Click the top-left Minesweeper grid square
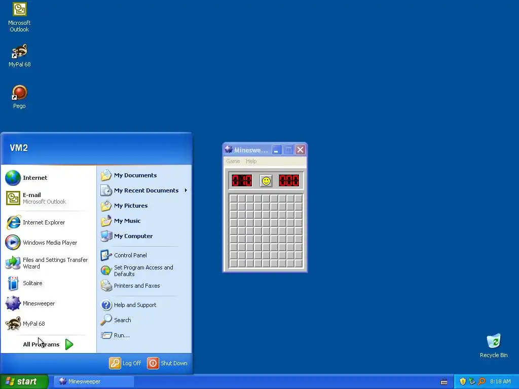Viewport: 519px width, 389px height. [233, 199]
